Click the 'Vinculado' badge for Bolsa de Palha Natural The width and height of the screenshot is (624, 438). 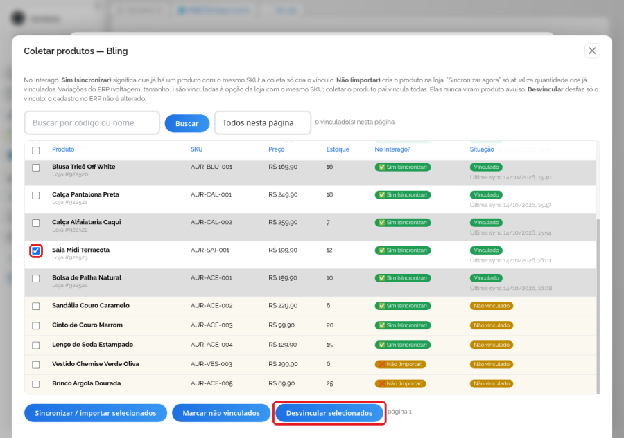pyautogui.click(x=486, y=278)
